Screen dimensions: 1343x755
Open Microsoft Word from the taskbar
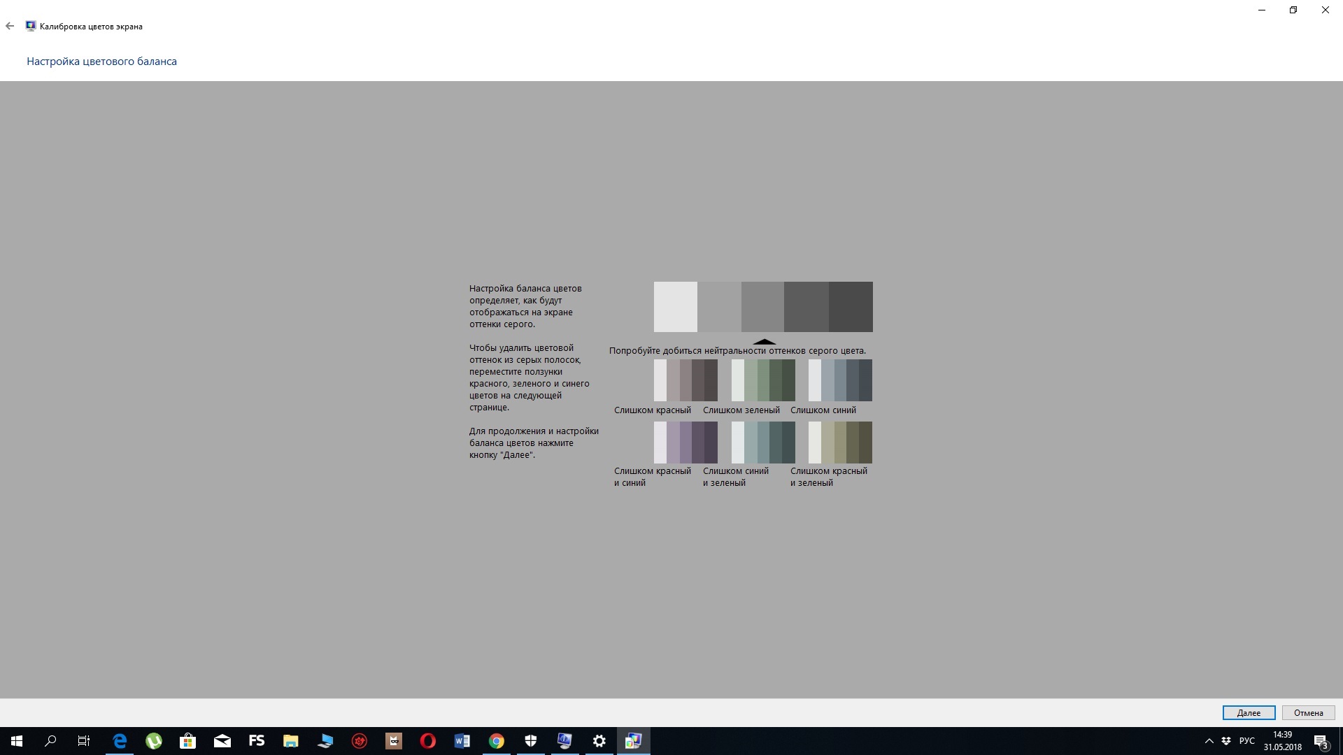[x=462, y=741]
